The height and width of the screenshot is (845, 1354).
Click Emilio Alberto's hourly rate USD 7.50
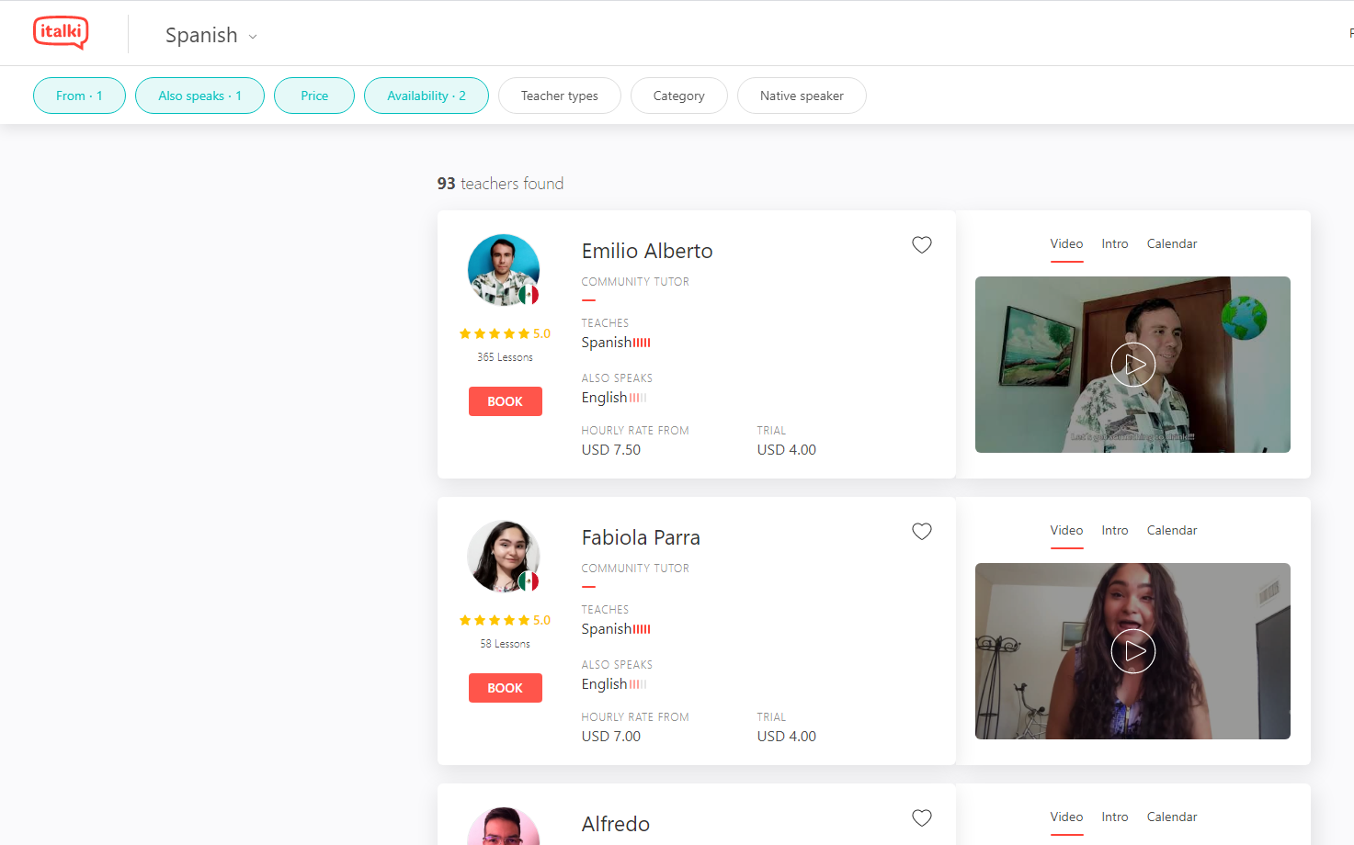click(x=611, y=450)
